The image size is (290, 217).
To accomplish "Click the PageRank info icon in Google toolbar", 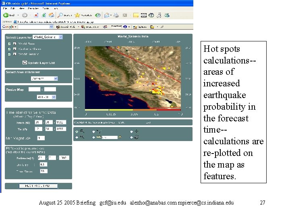I will pos(125,27).
